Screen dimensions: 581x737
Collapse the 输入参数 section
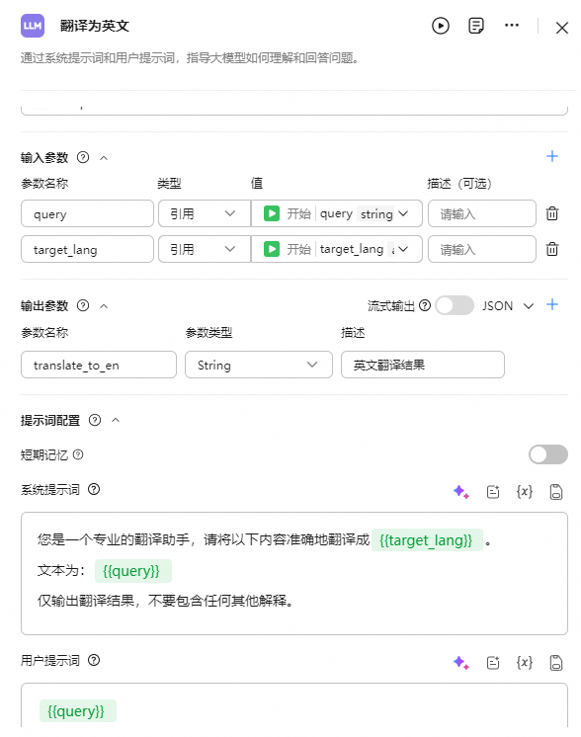click(104, 158)
